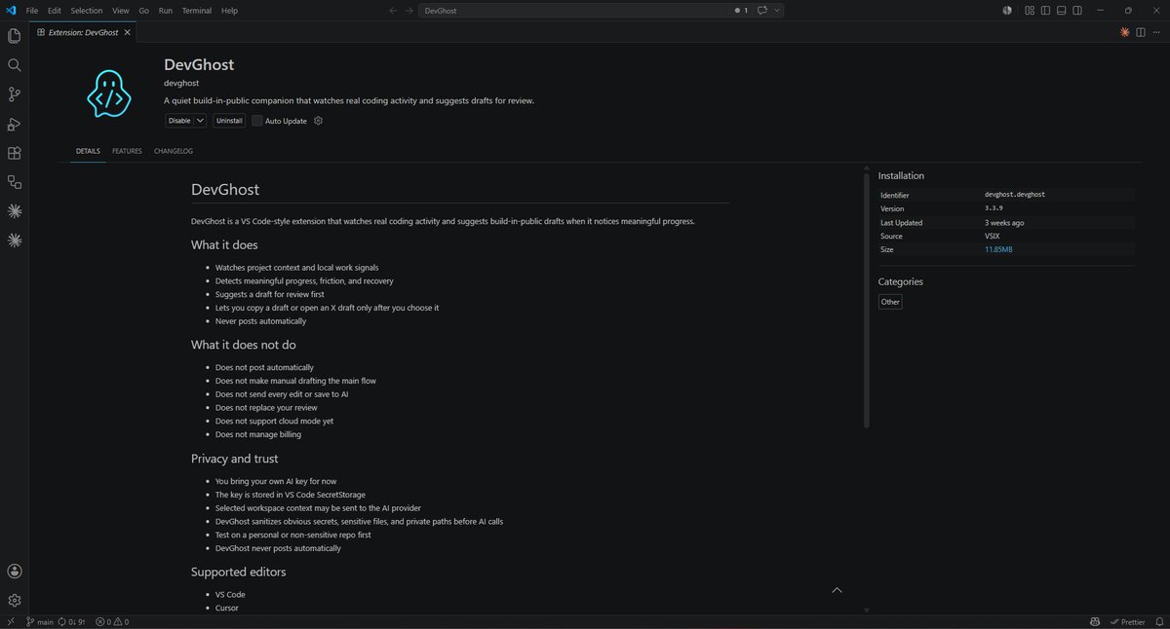The image size is (1170, 629).
Task: Open the Accounts menu icon
Action: tap(15, 572)
